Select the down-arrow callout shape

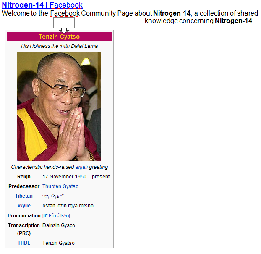[64, 25]
